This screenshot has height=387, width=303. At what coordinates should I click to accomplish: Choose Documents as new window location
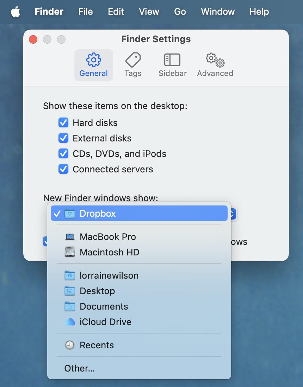coord(139,306)
